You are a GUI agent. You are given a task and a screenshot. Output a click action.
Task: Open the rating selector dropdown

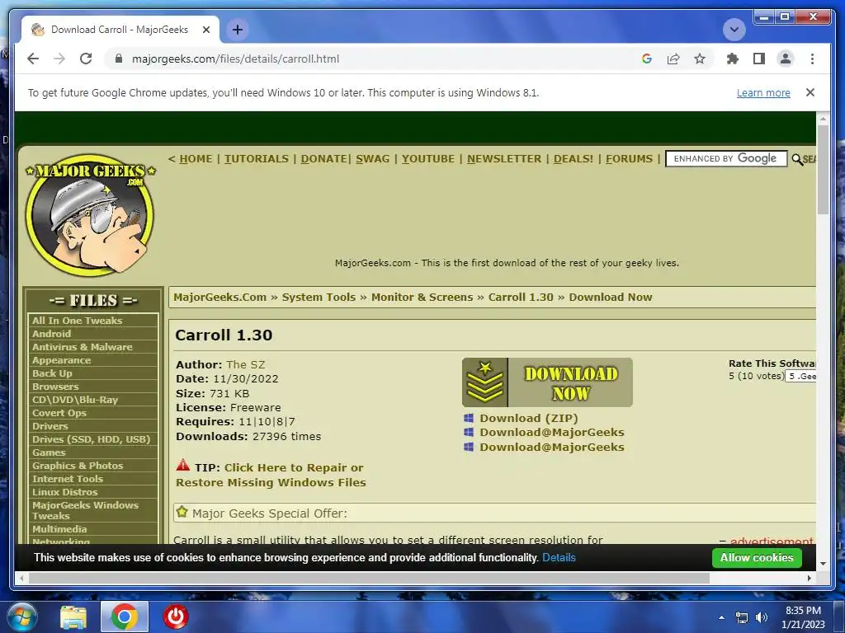click(x=800, y=376)
